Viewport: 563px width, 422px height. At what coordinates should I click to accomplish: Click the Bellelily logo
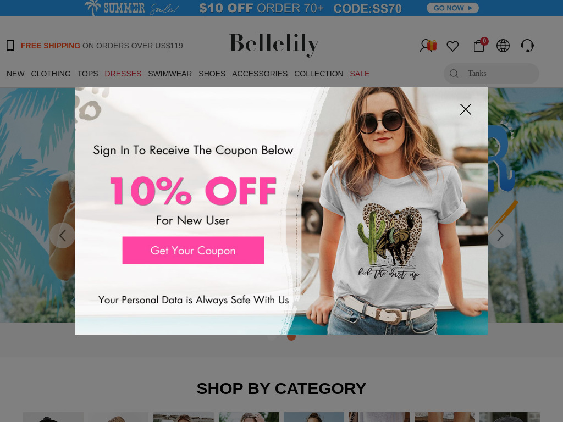[x=274, y=45]
